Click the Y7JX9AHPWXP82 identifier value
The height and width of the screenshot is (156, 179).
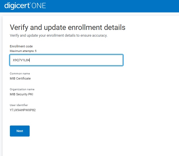(x=23, y=110)
